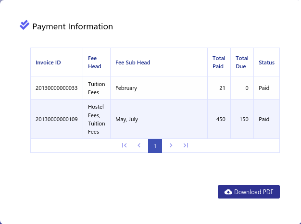Go to previous page arrow
This screenshot has height=224, width=301.
(139, 146)
